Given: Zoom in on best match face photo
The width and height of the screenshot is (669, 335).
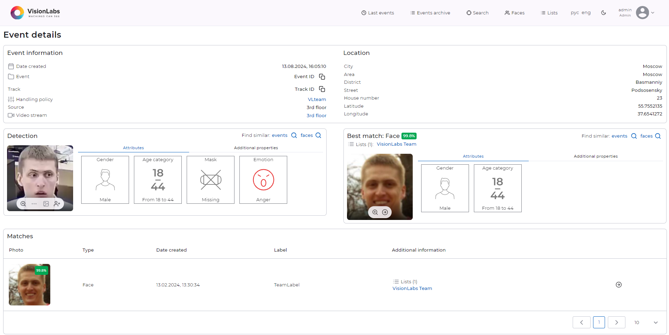Looking at the screenshot, I should tap(375, 212).
